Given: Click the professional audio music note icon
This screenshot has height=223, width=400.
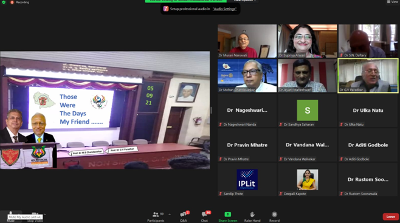Looking at the screenshot, I should pos(166,9).
